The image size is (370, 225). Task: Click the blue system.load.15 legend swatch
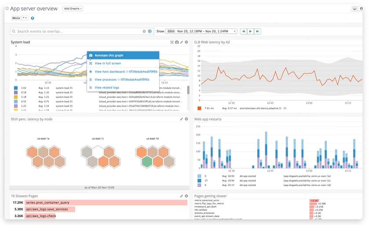coord(16,88)
